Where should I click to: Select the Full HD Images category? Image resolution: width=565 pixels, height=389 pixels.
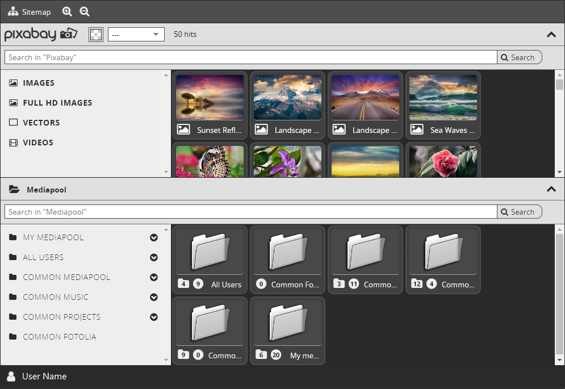point(58,103)
